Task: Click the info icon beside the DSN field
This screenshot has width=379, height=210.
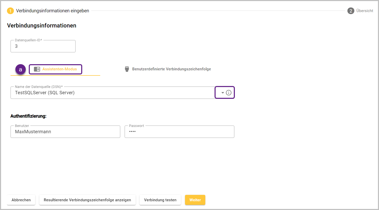Action: click(228, 93)
